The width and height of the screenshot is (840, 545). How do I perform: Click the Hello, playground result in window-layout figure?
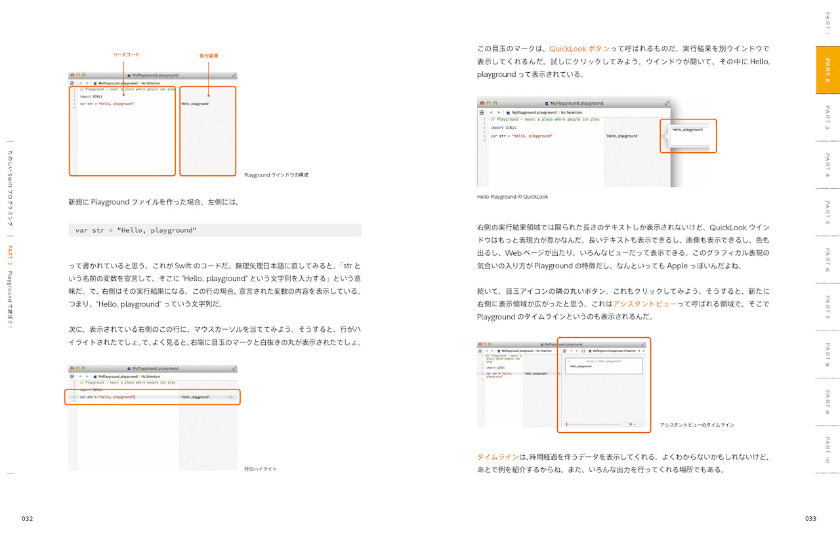(195, 104)
